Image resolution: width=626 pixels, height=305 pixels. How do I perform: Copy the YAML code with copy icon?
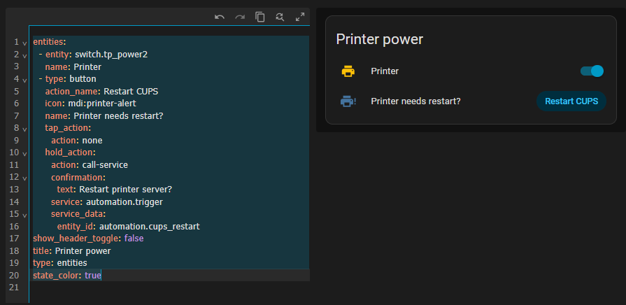coord(260,17)
